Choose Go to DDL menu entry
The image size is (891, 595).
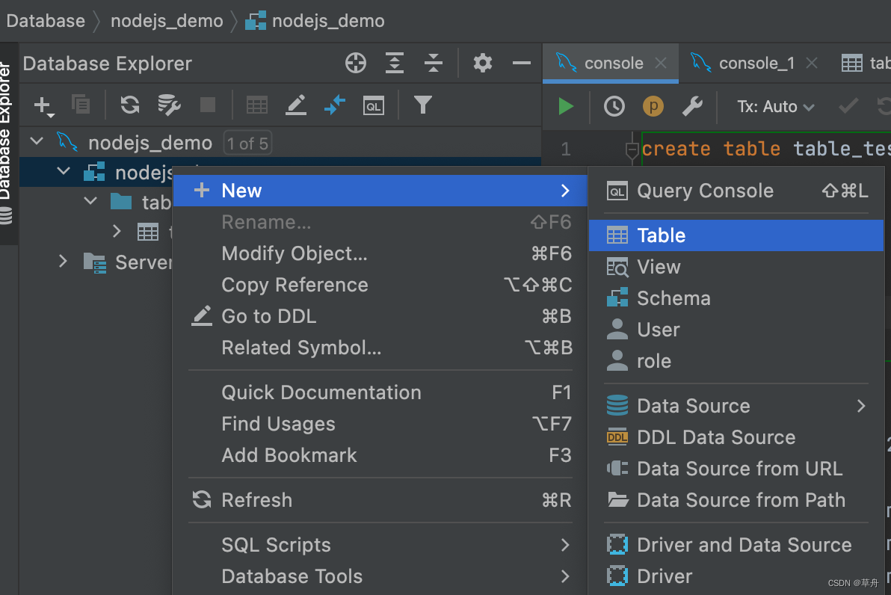pos(269,316)
